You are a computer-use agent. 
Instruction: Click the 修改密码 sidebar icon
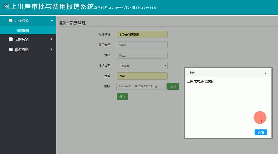(x=10, y=49)
